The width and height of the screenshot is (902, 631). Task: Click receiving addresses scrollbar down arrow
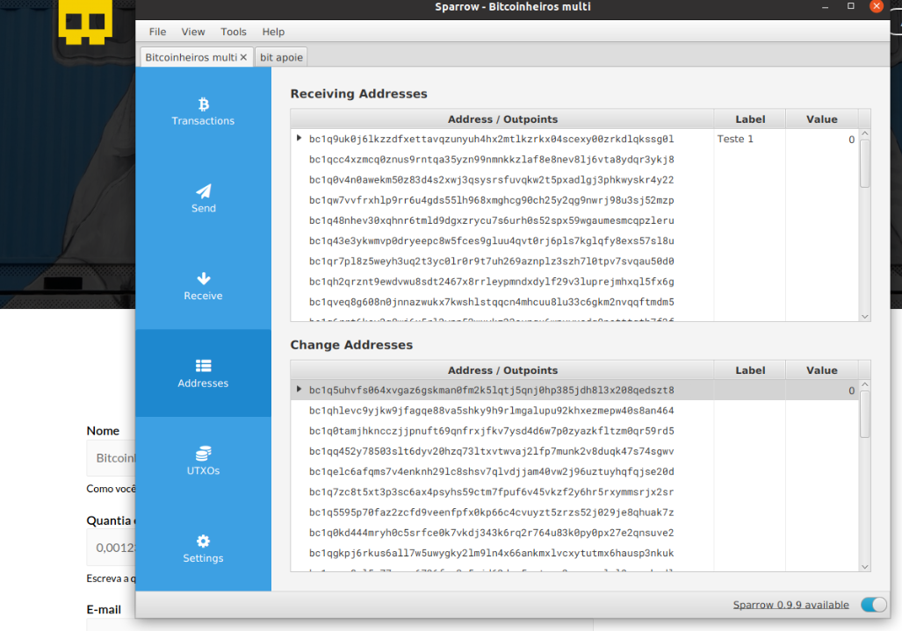pyautogui.click(x=864, y=317)
